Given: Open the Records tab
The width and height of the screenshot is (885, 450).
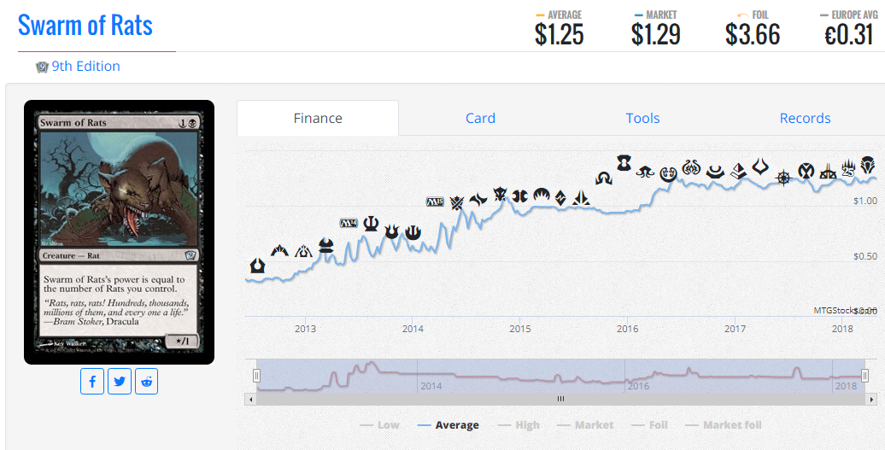Looking at the screenshot, I should (x=805, y=118).
